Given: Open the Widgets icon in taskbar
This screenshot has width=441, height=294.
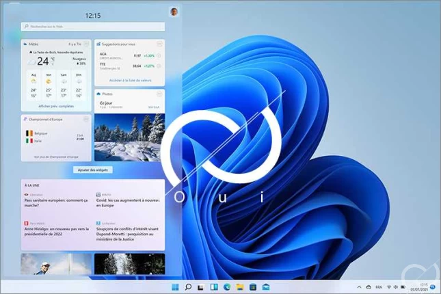Looking at the screenshot, I should pos(213,286).
